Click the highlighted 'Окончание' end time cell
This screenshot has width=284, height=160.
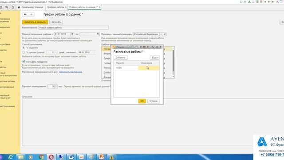point(149,68)
